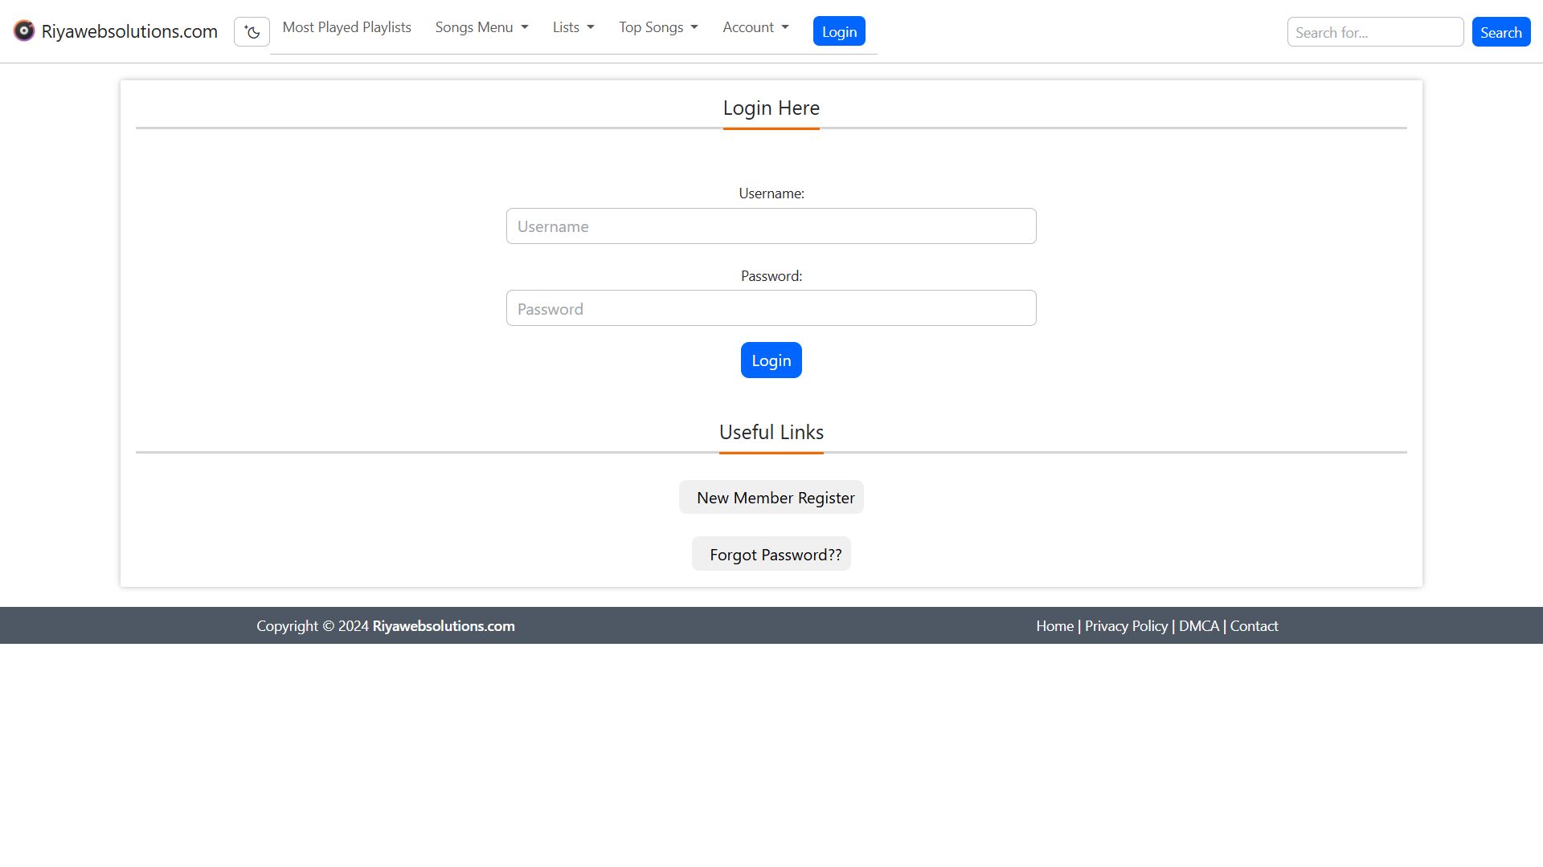Screen dimensions: 1543x867
Task: Open the Top Songs dropdown
Action: tap(658, 27)
